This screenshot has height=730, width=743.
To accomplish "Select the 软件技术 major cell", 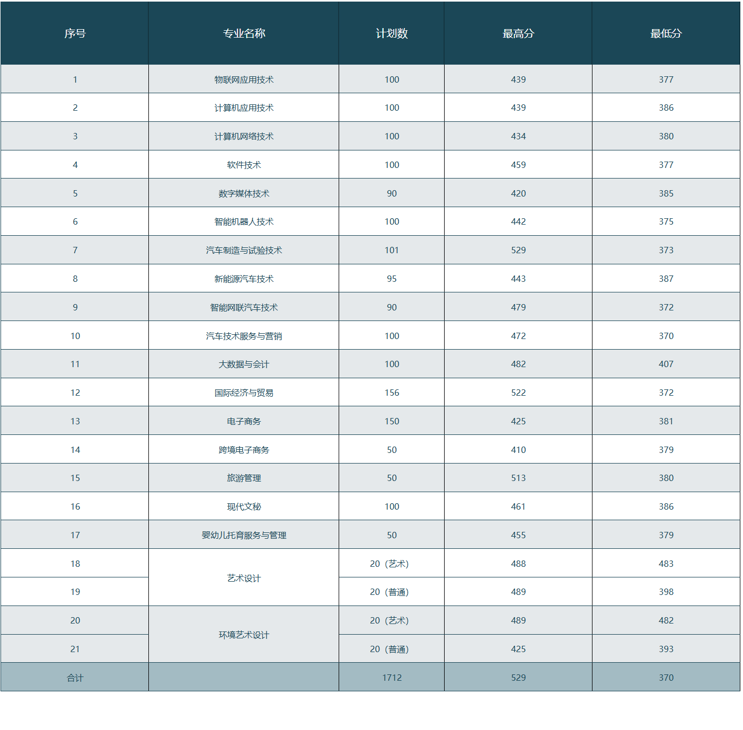I will 244,165.
